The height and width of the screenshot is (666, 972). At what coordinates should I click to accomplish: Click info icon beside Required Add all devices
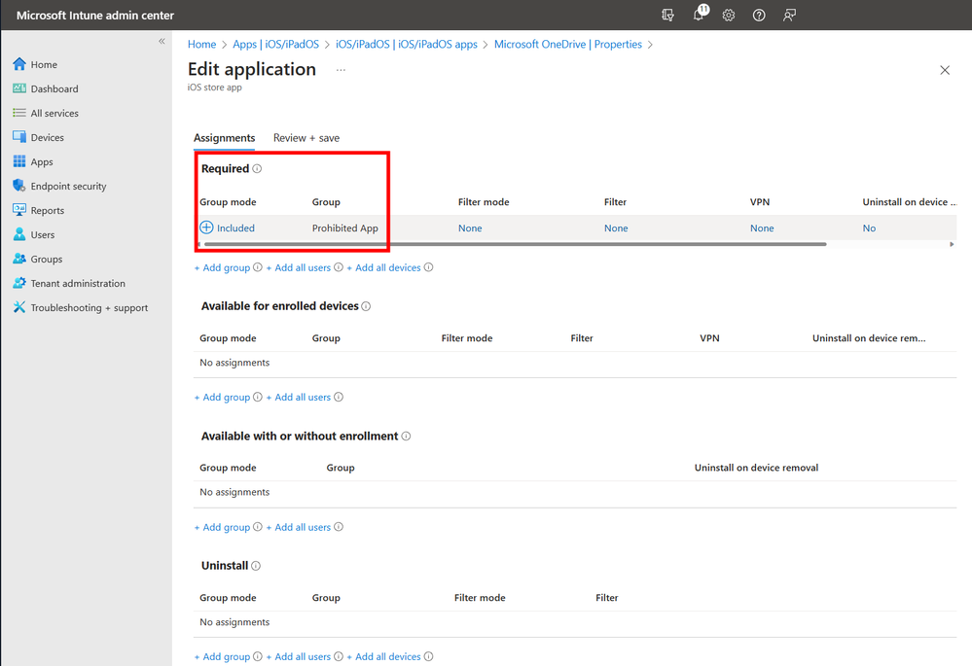click(428, 267)
